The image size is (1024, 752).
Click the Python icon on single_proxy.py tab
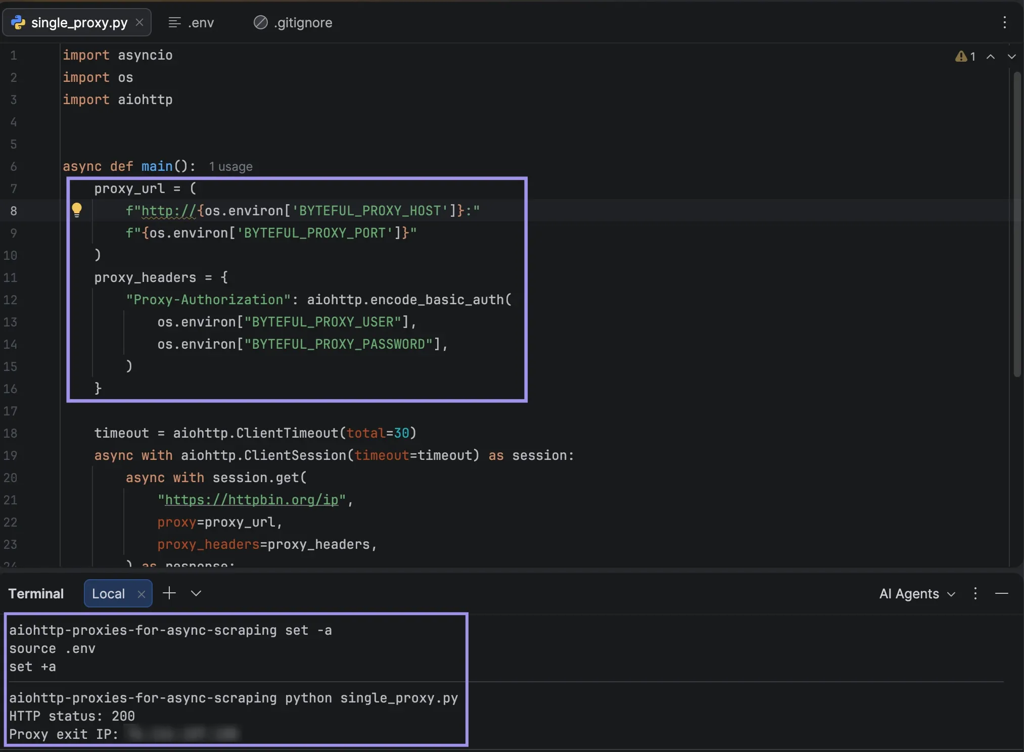pos(18,23)
